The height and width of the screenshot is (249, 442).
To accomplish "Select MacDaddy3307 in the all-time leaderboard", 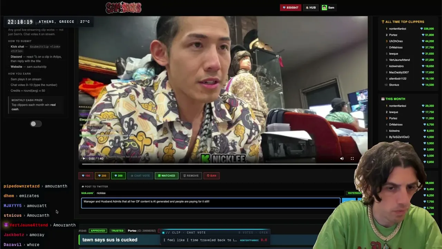I will coord(399,72).
